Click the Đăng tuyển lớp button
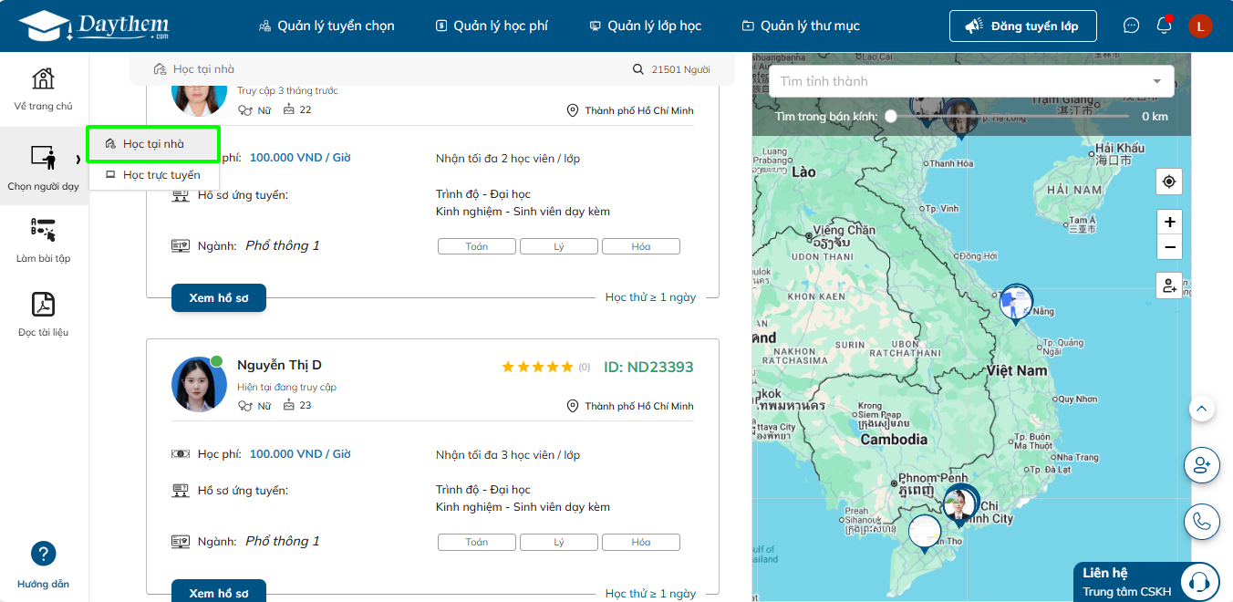The height and width of the screenshot is (602, 1233). (1022, 26)
